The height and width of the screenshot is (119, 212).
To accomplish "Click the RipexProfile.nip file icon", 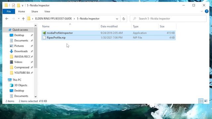I will point(44,38).
